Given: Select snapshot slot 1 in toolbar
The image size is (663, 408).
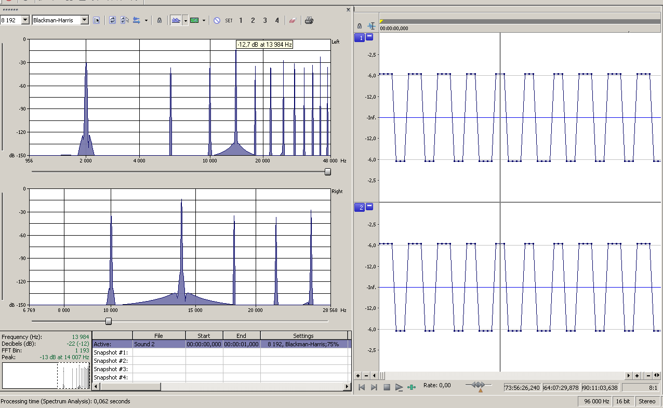Looking at the screenshot, I should click(x=241, y=20).
